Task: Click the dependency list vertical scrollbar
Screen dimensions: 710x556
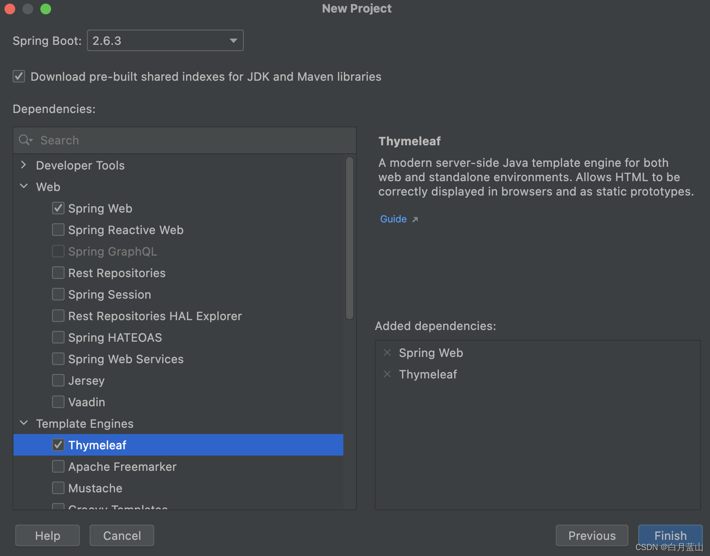Action: 350,238
